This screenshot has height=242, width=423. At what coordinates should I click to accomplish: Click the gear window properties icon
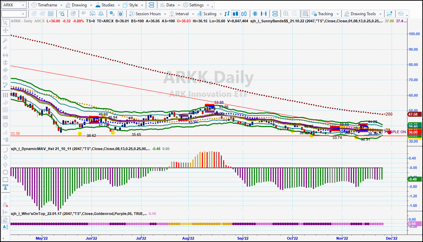pyautogui.click(x=121, y=14)
